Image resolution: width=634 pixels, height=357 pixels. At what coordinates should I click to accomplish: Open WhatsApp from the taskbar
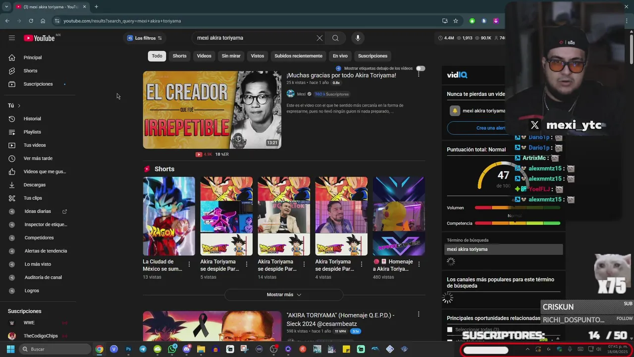pyautogui.click(x=172, y=349)
